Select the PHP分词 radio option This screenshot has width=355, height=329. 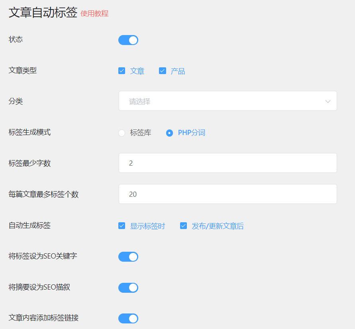[x=169, y=133]
